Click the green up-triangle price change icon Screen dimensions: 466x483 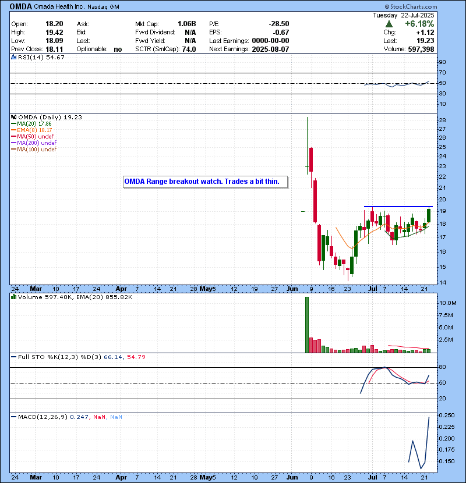click(389, 24)
